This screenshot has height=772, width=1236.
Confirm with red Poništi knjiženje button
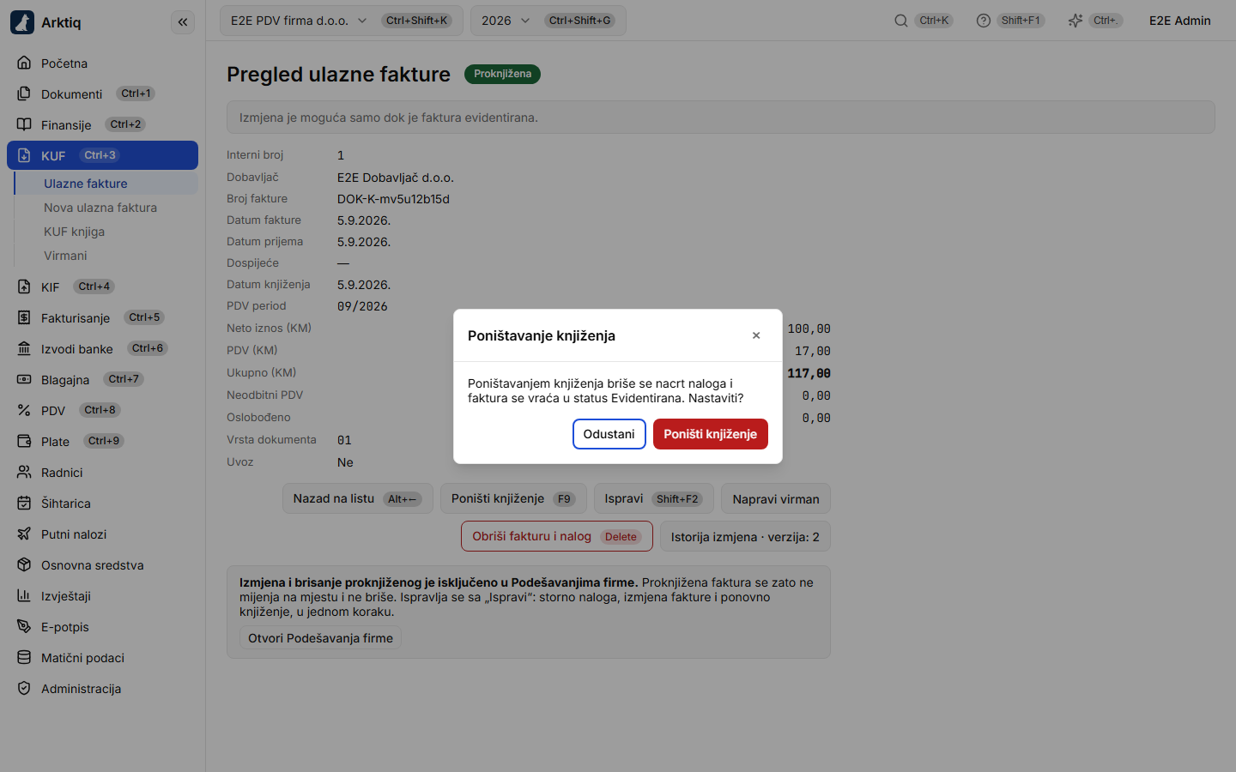tap(711, 434)
